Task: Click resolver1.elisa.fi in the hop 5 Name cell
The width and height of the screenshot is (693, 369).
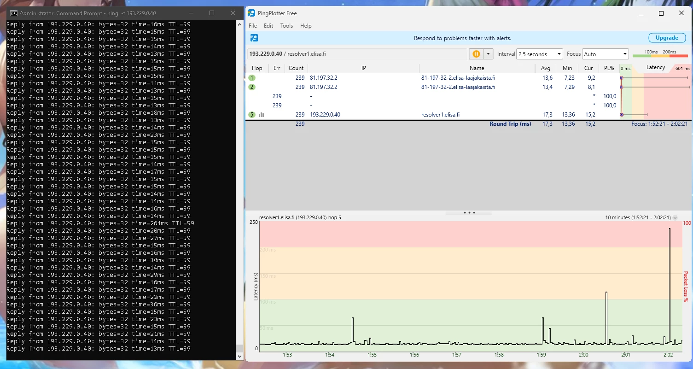Action: click(x=440, y=115)
